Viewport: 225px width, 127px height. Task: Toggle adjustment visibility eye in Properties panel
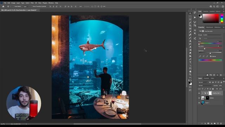coord(217,75)
